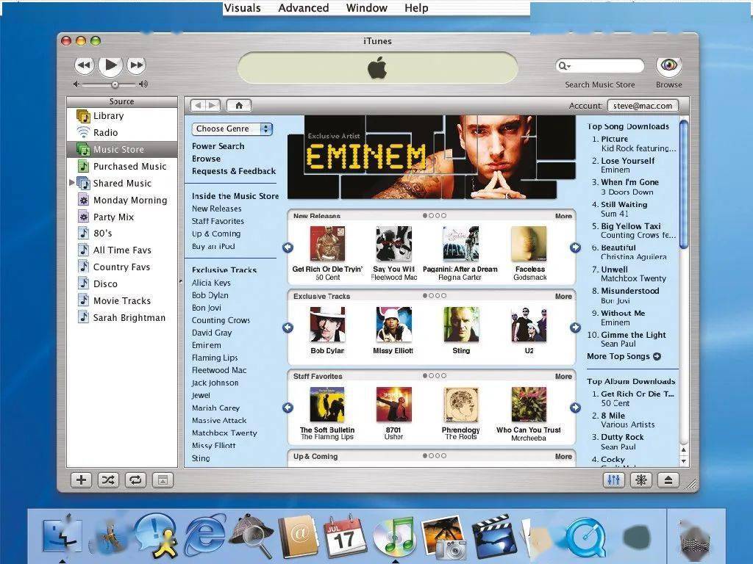Open the equalizer button at bottom right

point(614,480)
